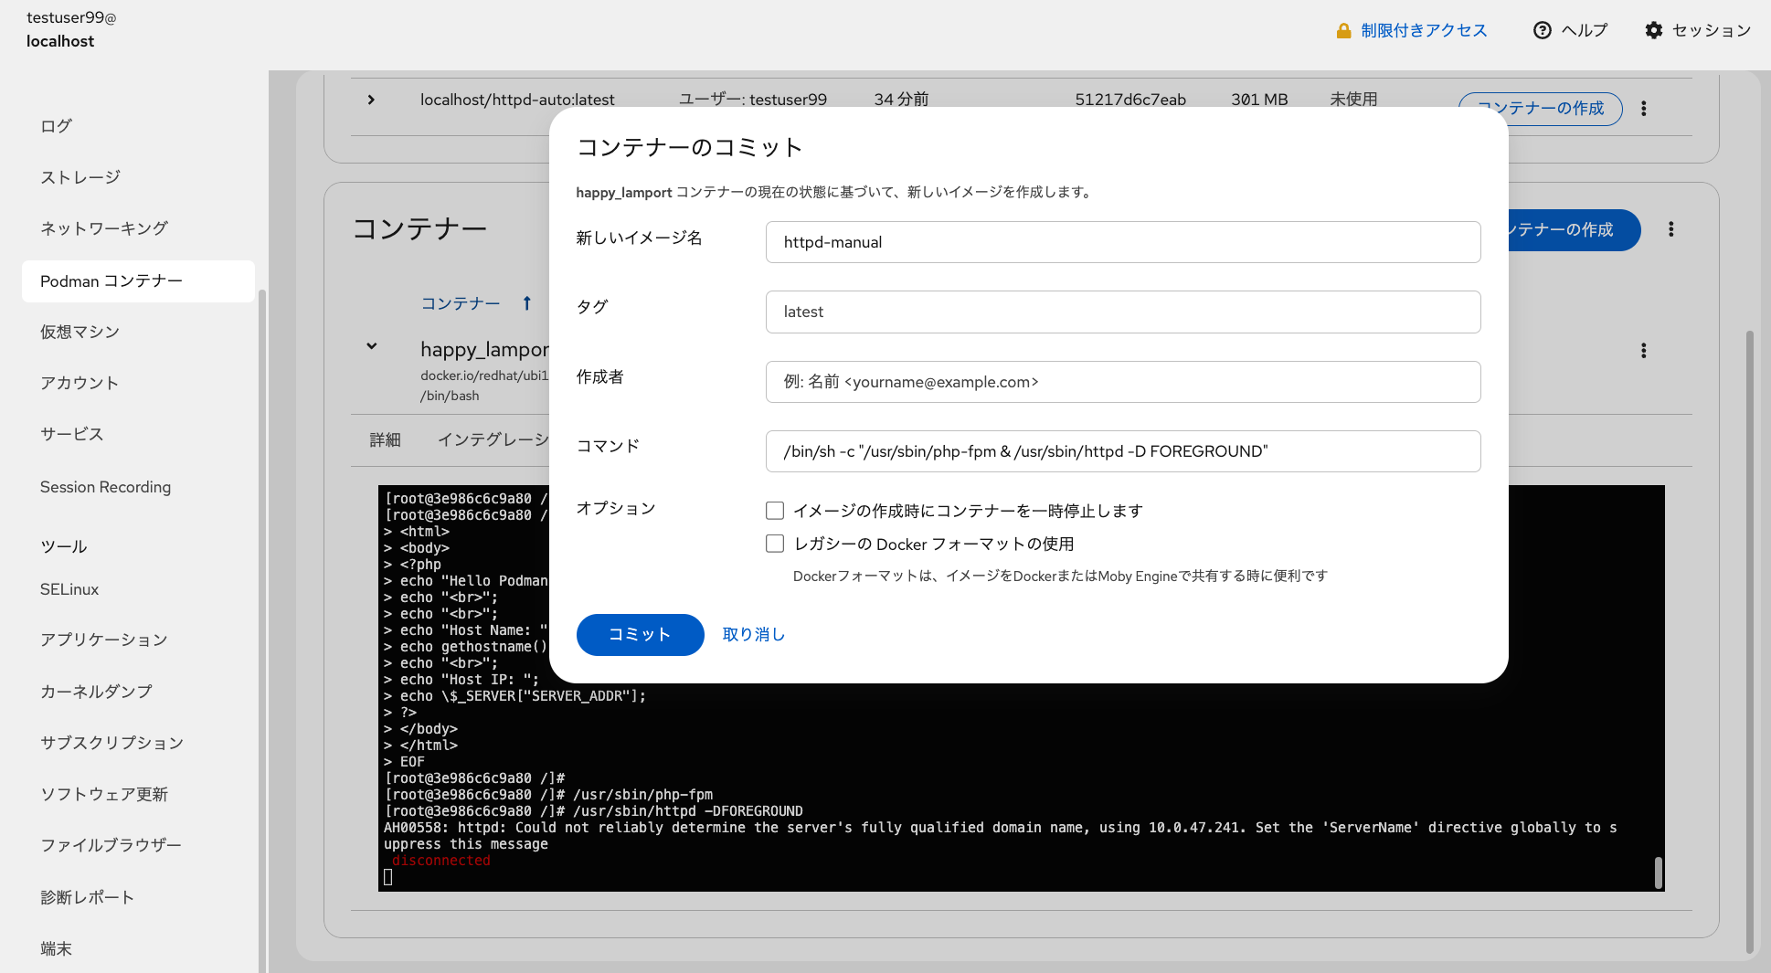1771x973 pixels.
Task: Click the httpd-manual image name field
Action: coord(1122,241)
